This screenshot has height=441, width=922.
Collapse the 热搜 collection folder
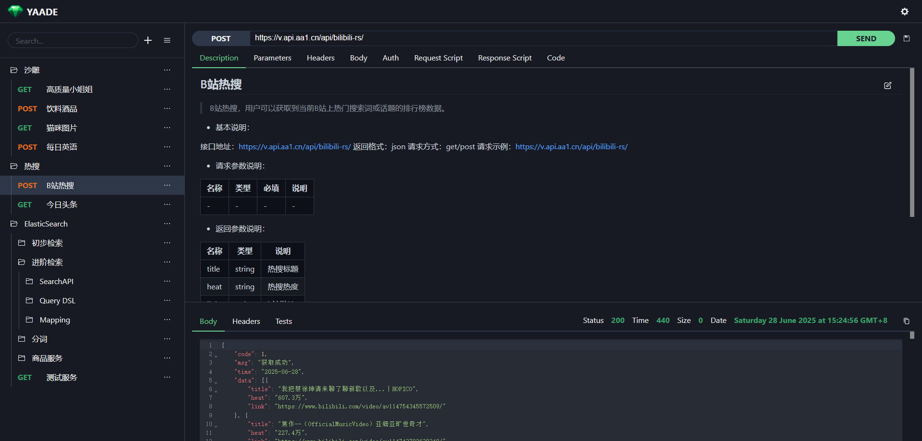[14, 166]
